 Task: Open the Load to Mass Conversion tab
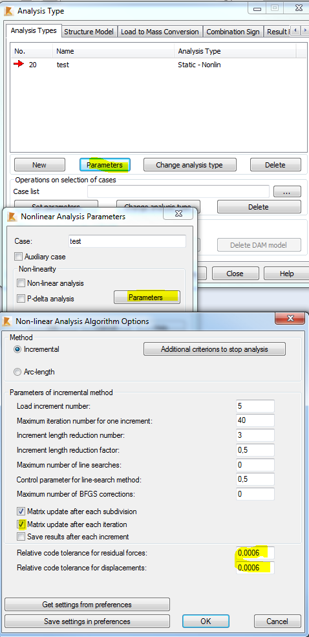[x=160, y=31]
